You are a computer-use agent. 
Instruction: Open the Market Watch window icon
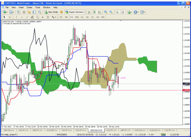(19, 12)
